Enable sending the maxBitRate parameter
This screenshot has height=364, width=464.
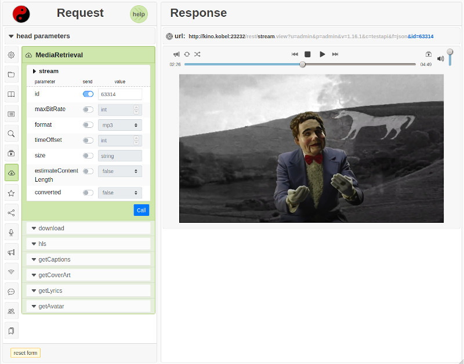88,109
